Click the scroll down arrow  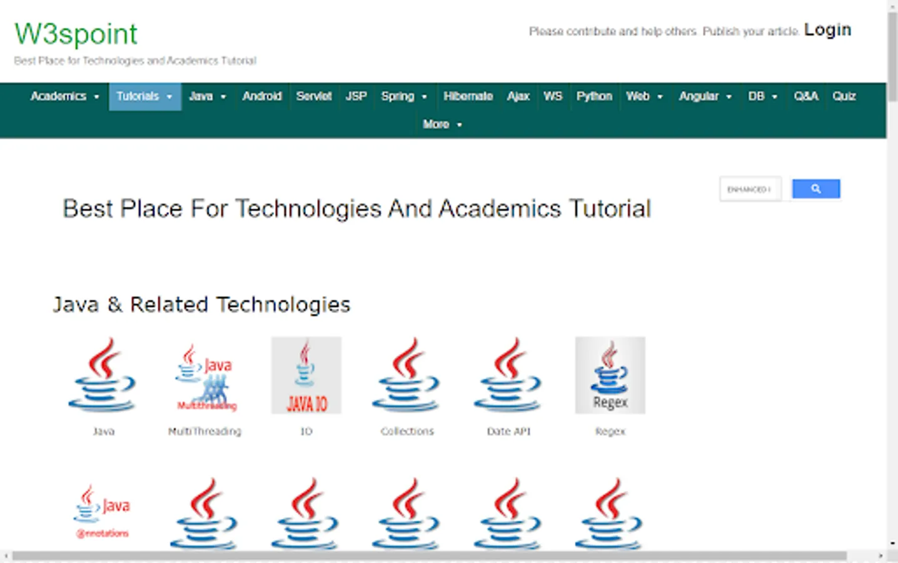point(892,544)
